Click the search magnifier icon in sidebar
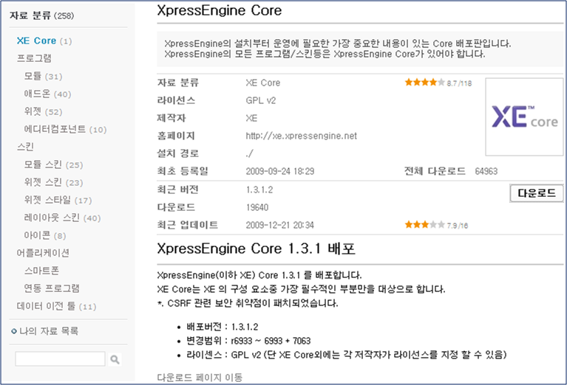Viewport: 567px width, 385px height. [115, 360]
